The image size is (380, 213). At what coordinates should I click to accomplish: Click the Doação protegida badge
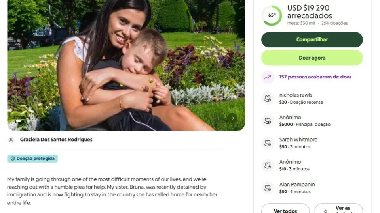coord(32,159)
